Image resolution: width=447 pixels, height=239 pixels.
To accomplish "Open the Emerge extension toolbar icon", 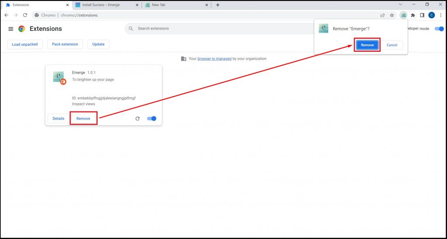I will [403, 15].
